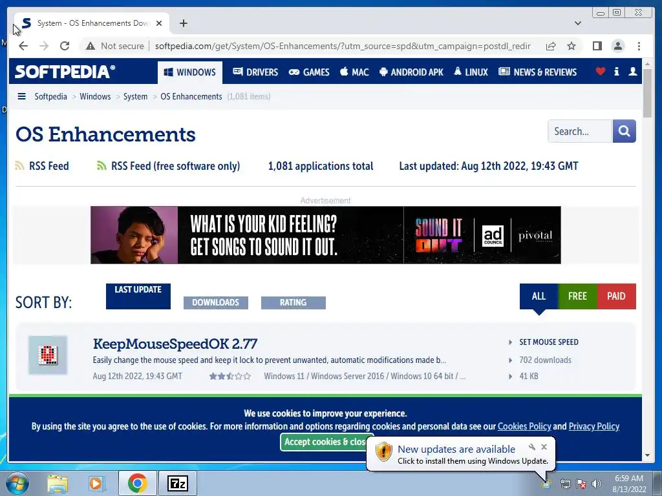Screen dimensions: 662x496
Task: Open Chrome's three-dot menu
Action: pyautogui.click(x=639, y=46)
